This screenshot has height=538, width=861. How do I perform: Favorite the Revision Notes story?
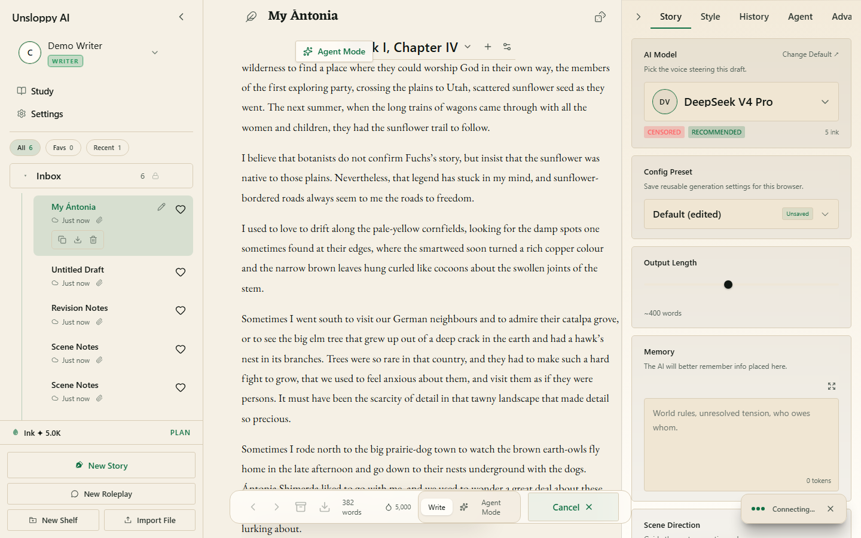point(181,310)
